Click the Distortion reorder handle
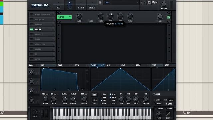213x120 pixels. (x=53, y=19)
